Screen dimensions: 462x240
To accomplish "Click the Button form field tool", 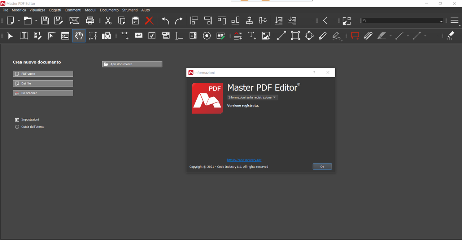I will tap(138, 36).
